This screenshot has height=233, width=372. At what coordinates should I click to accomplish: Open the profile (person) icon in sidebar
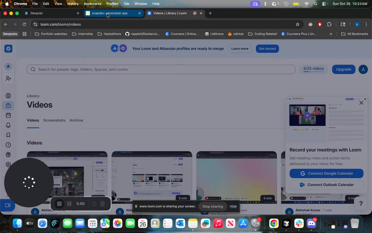tap(8, 96)
